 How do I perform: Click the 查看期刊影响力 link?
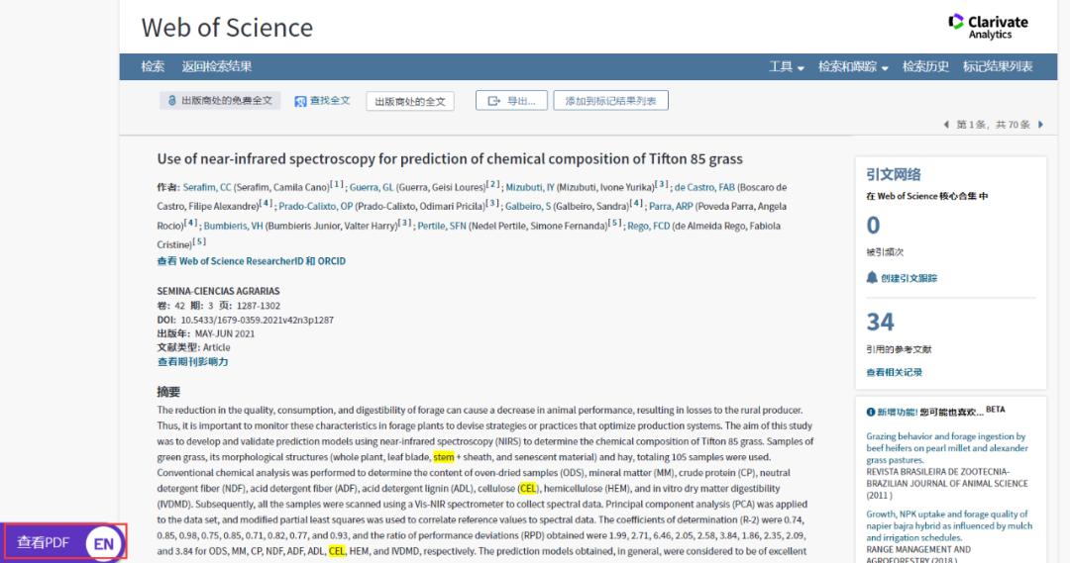pyautogui.click(x=192, y=362)
